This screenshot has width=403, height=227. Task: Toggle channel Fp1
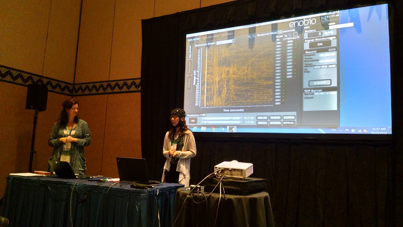tap(278, 94)
